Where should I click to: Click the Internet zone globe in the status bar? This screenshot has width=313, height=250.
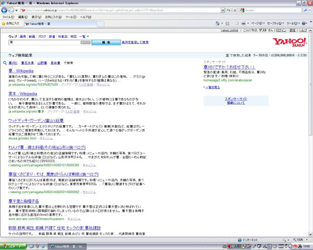240,240
